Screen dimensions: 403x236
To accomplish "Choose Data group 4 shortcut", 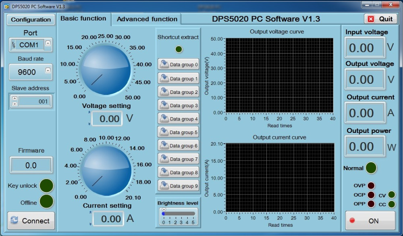I will (179, 119).
